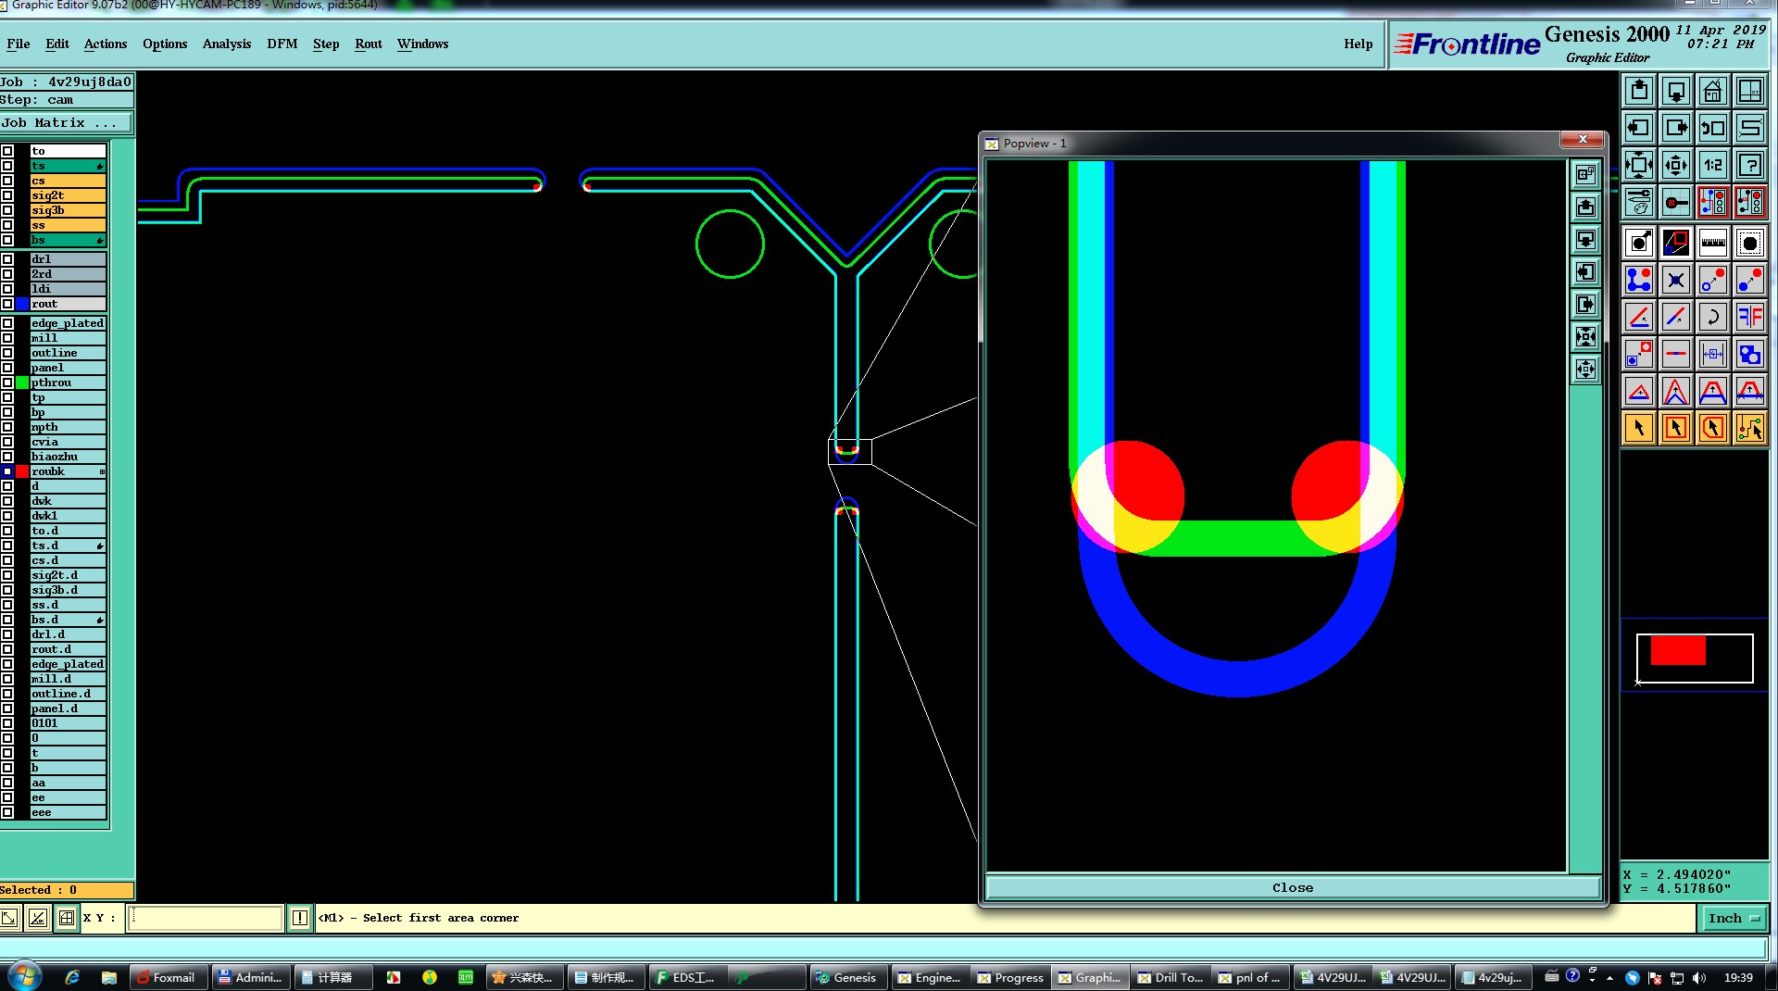Select the rectangle area select arrow tool
This screenshot has height=991, width=1778.
[x=1676, y=428]
